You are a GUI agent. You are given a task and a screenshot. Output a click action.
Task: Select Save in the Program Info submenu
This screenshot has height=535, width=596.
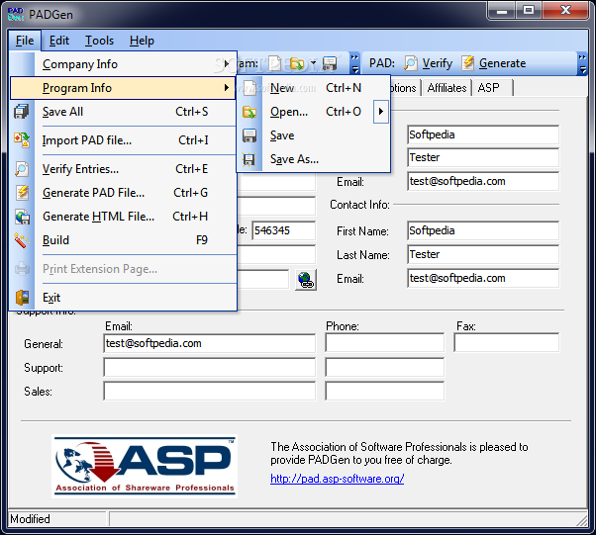coord(313,135)
